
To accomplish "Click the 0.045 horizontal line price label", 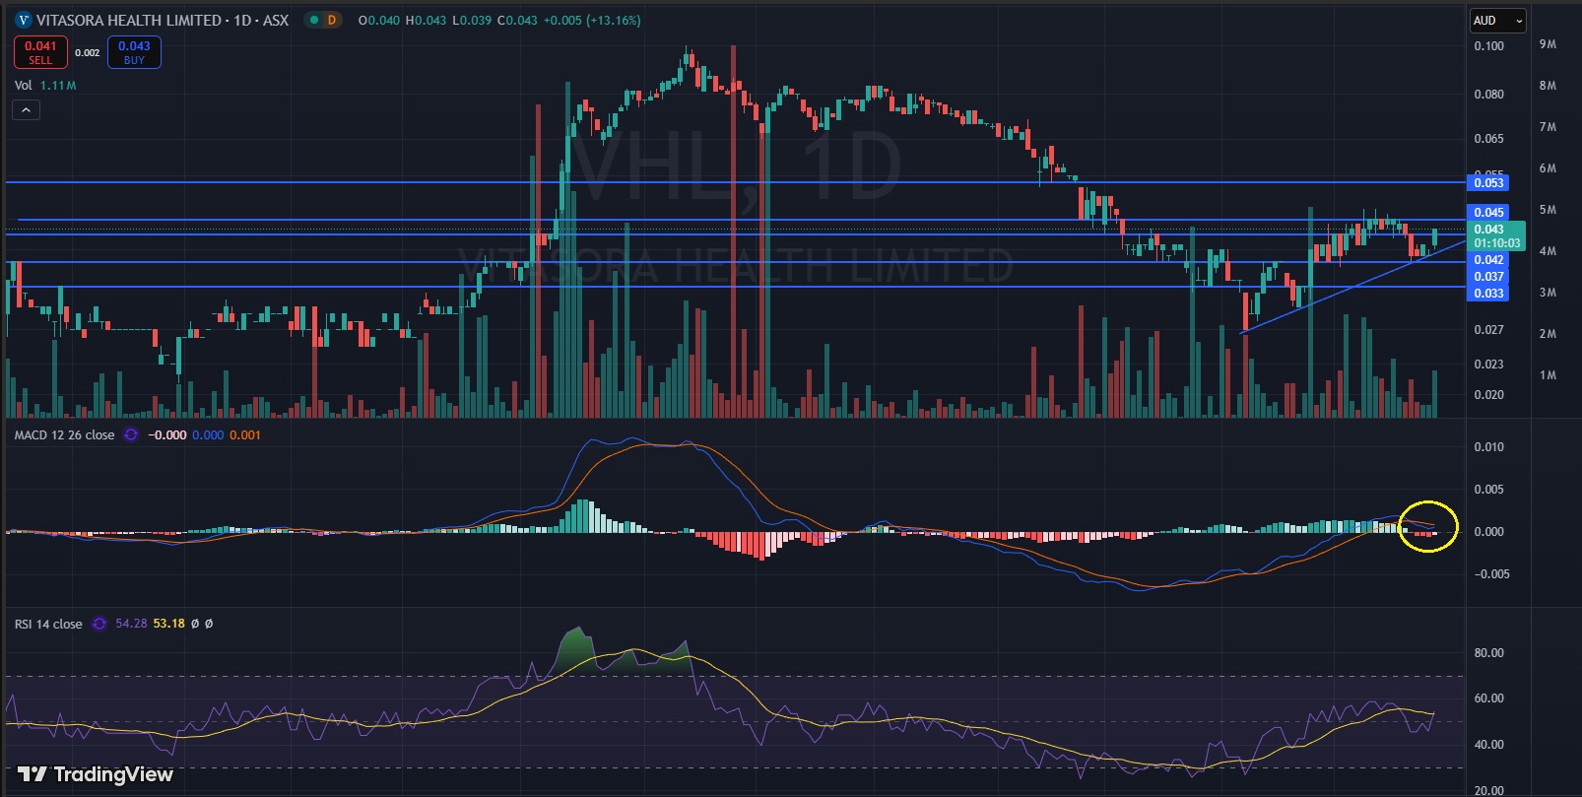I will [1488, 212].
